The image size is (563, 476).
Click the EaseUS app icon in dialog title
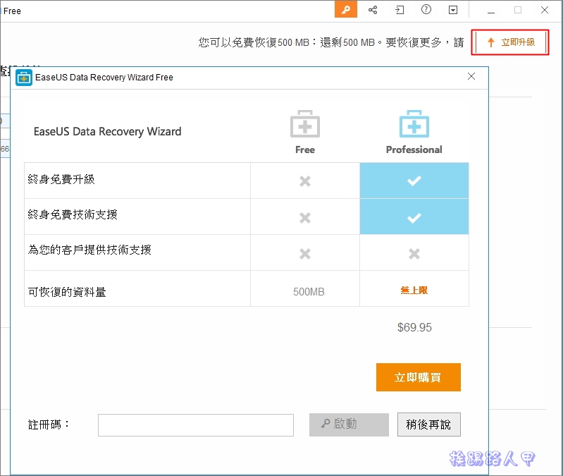tap(24, 78)
